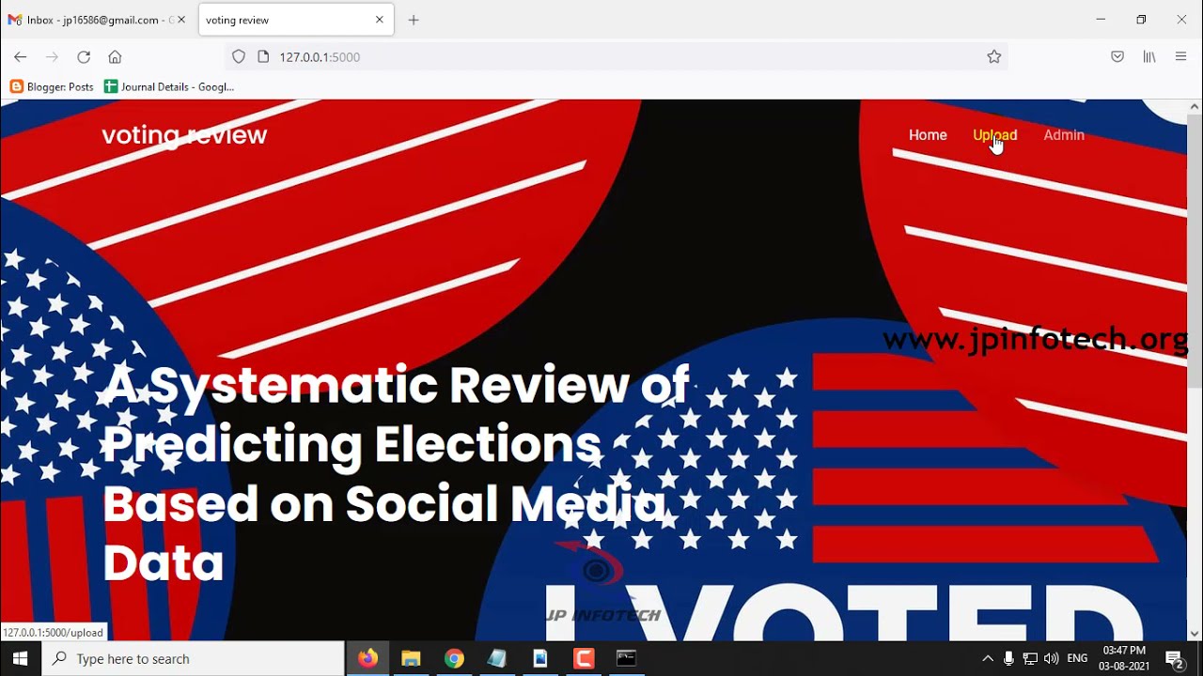The height and width of the screenshot is (676, 1203).
Task: Click the taskbar search box
Action: (194, 659)
